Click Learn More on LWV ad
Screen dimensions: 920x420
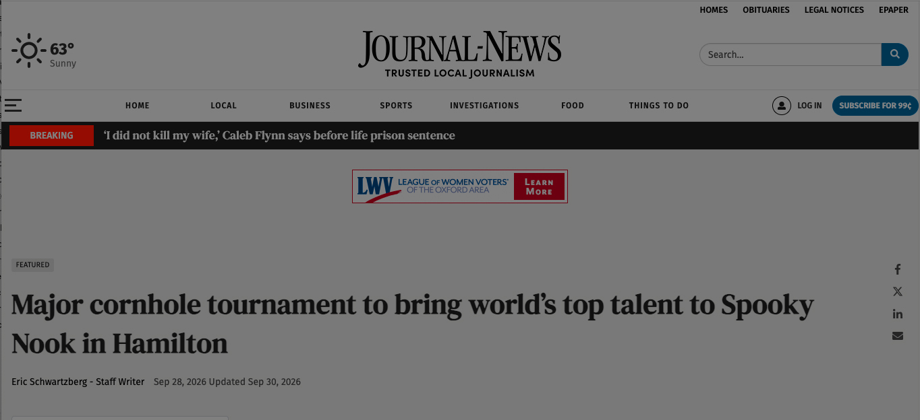click(x=539, y=186)
